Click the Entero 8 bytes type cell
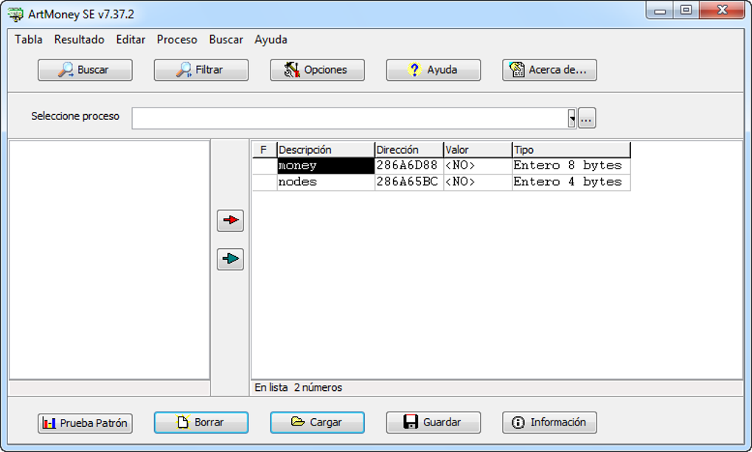752x452 pixels. coord(571,166)
